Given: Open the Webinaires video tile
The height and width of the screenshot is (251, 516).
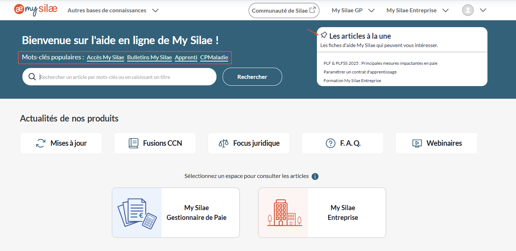Looking at the screenshot, I should pyautogui.click(x=436, y=143).
